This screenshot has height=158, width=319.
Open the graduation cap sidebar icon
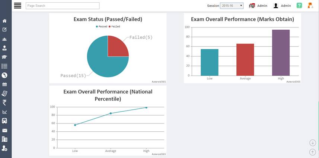coord(4,57)
